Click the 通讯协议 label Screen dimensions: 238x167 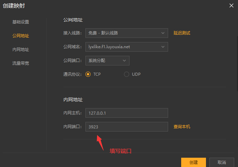tap(72, 74)
